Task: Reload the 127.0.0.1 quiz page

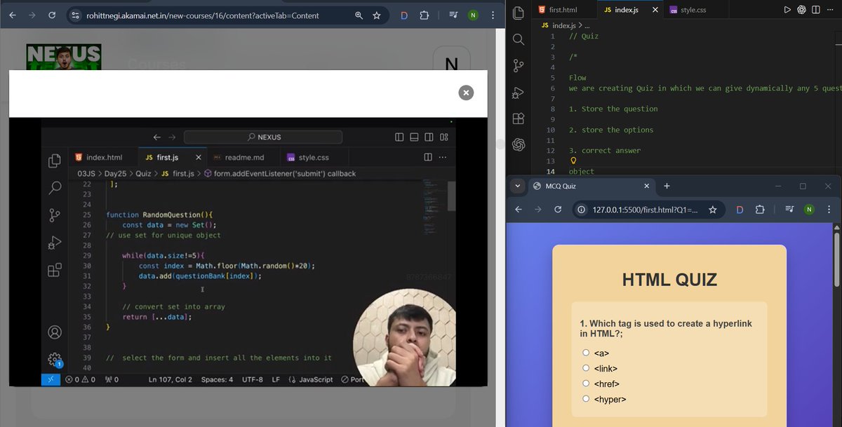Action: pyautogui.click(x=558, y=209)
